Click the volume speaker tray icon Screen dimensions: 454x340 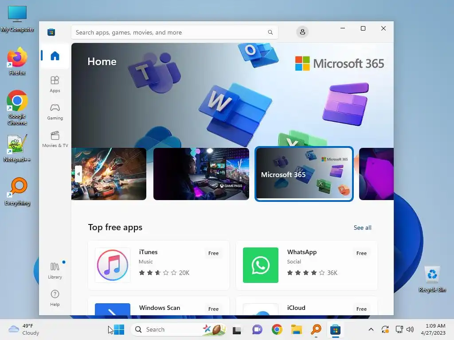pos(410,329)
